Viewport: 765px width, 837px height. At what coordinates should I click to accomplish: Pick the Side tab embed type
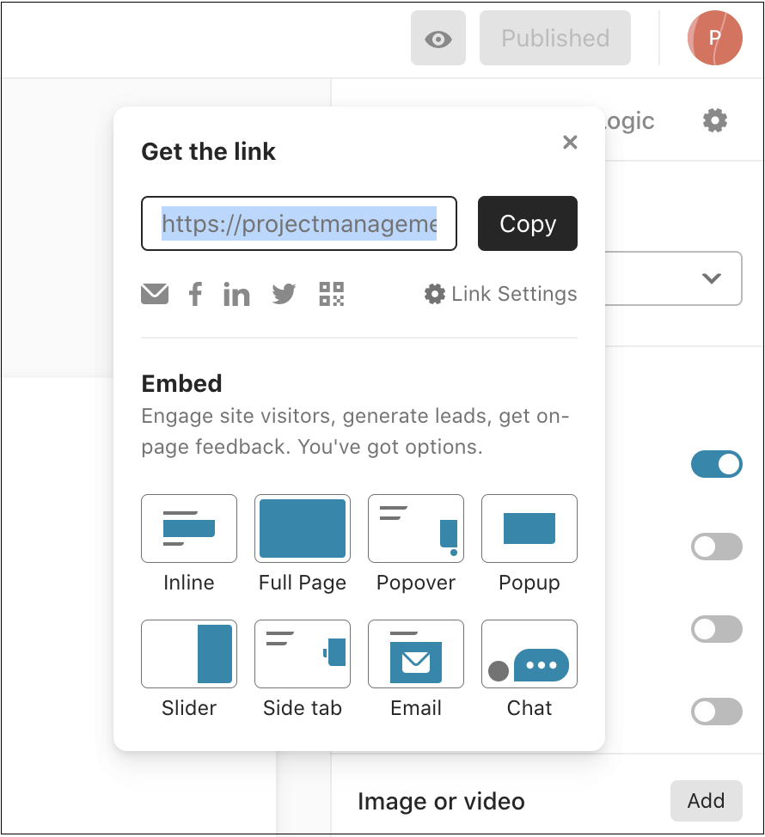click(x=303, y=654)
